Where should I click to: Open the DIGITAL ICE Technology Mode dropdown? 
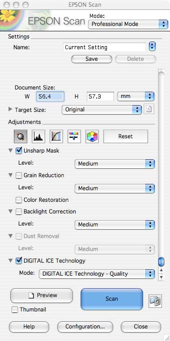(x=97, y=274)
